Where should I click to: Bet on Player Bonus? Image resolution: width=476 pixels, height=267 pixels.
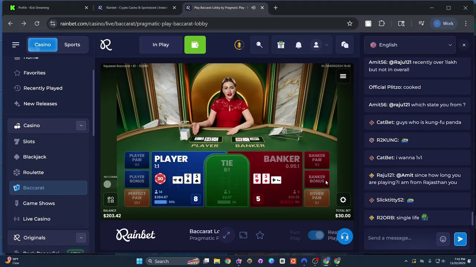(137, 179)
